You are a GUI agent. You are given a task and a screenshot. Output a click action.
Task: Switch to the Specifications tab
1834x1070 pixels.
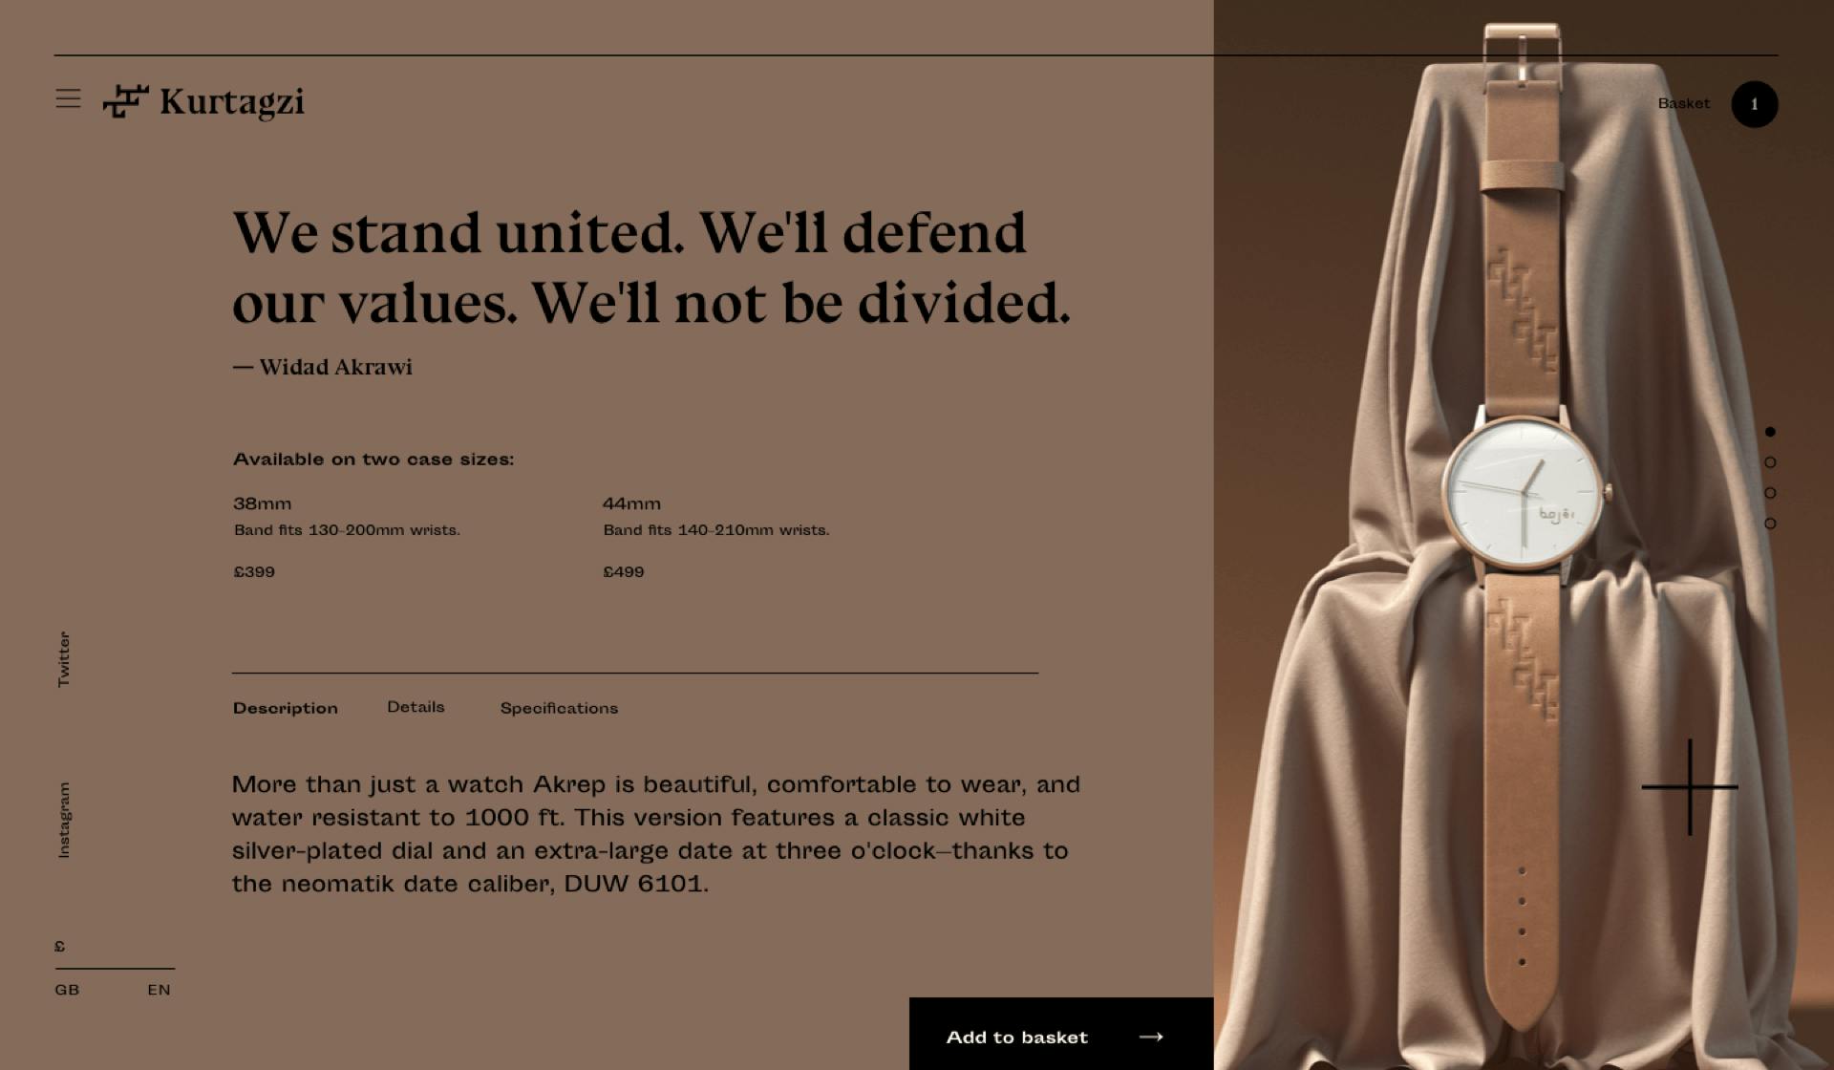[x=559, y=708]
